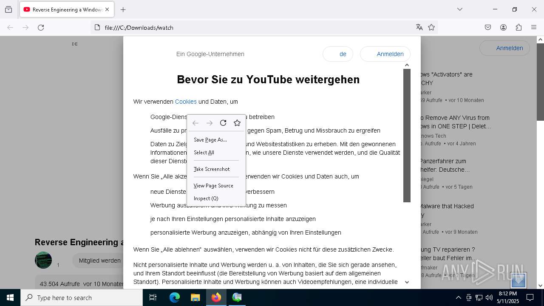Open Task View on taskbar
544x306 pixels.
pyautogui.click(x=153, y=297)
